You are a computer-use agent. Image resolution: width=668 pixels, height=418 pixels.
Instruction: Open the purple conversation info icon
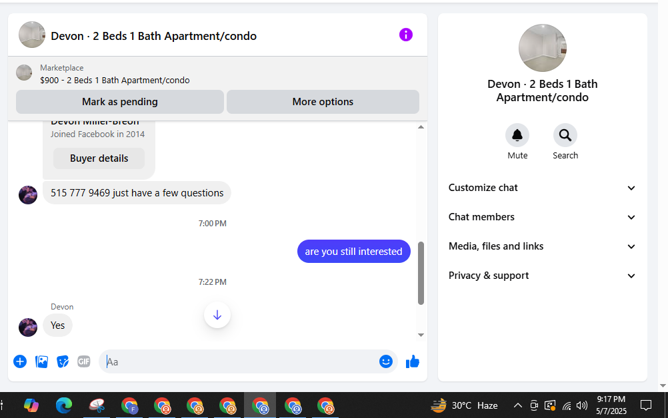coord(405,35)
